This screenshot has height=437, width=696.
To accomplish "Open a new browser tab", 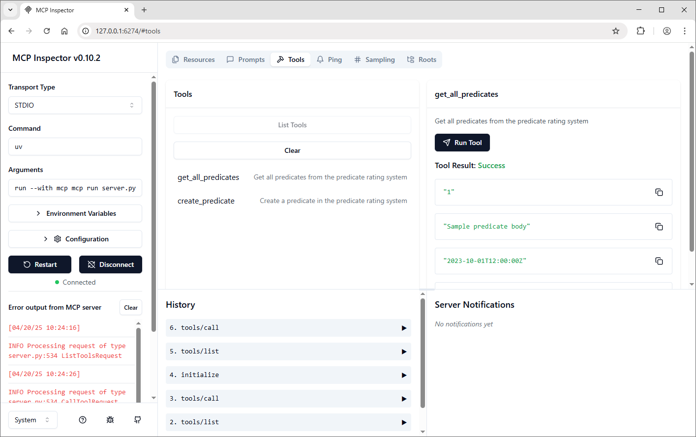I will 144,10.
